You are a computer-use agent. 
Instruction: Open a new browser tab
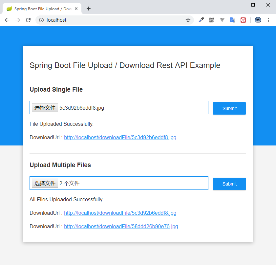click(89, 9)
